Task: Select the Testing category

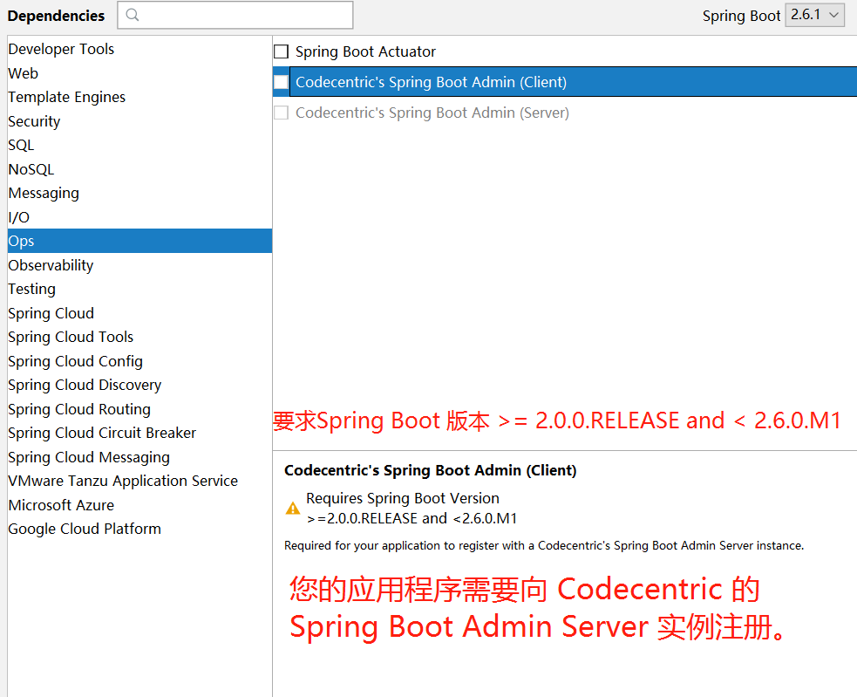Action: 31,289
